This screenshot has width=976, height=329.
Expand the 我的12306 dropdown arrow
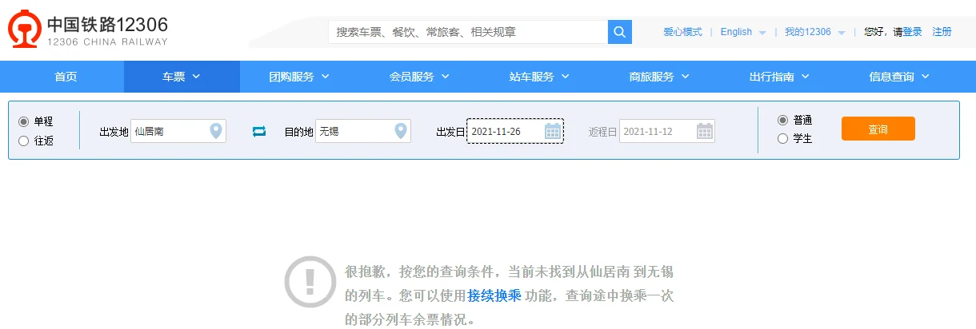click(x=842, y=33)
